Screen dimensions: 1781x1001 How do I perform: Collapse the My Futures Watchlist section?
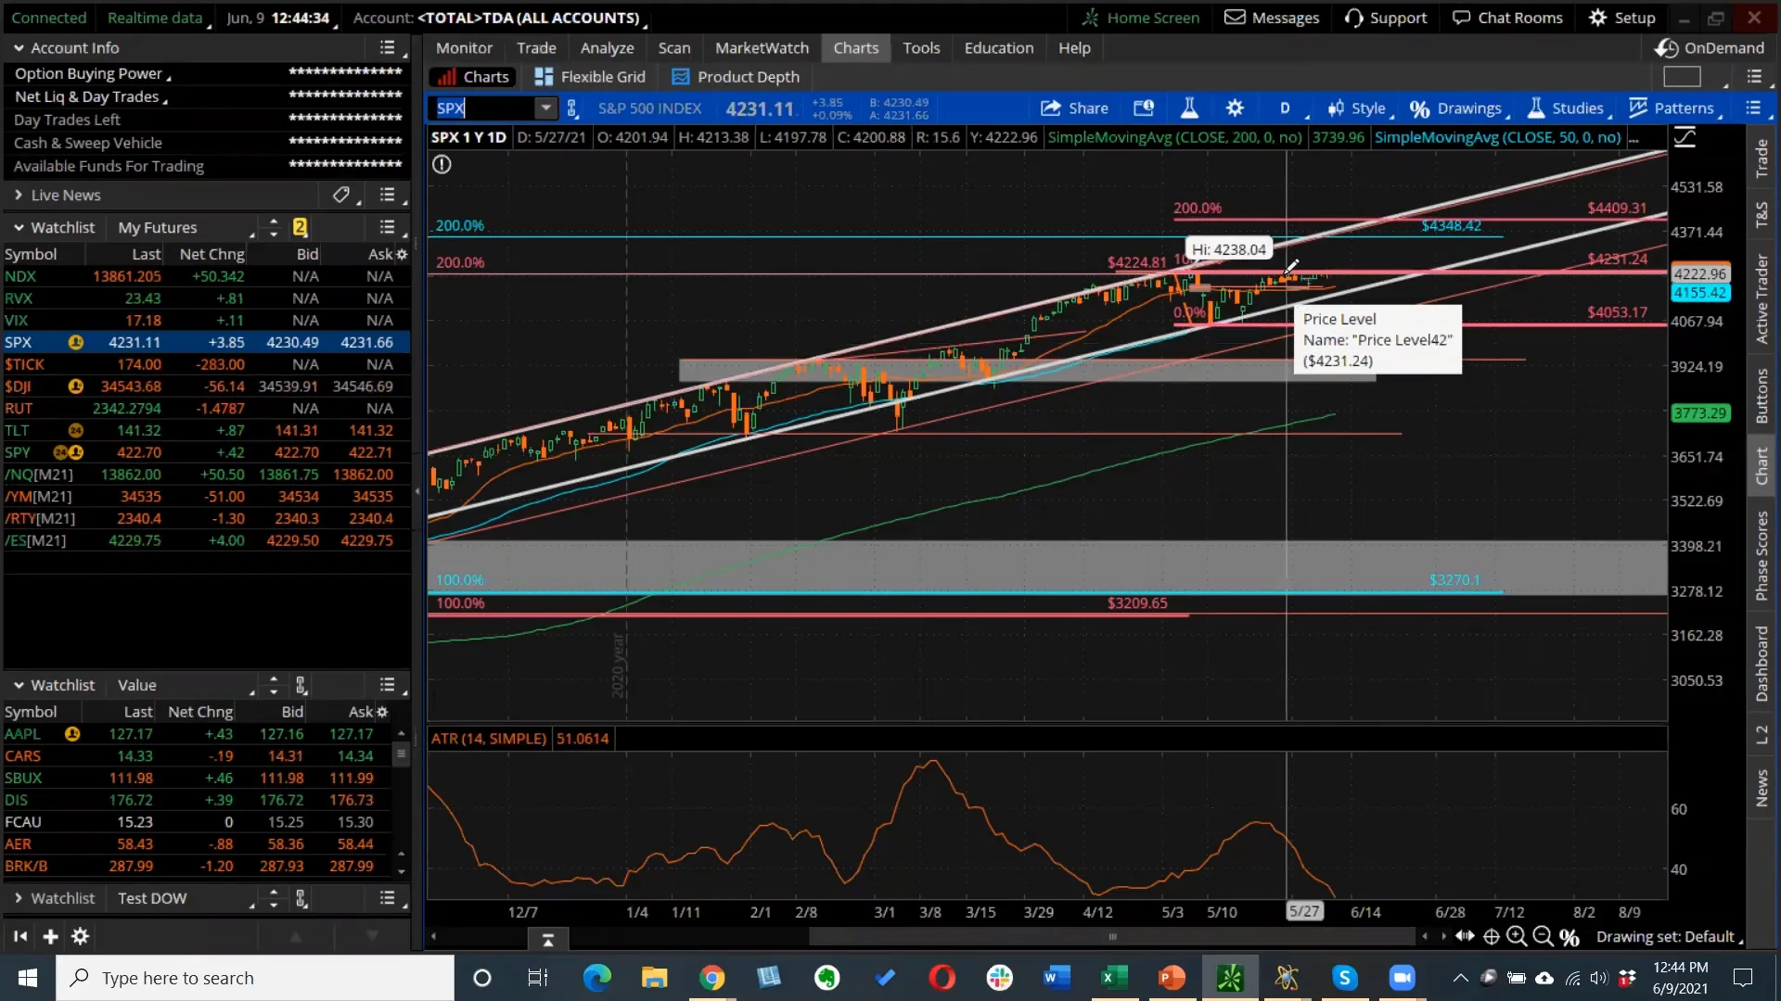[x=19, y=227]
